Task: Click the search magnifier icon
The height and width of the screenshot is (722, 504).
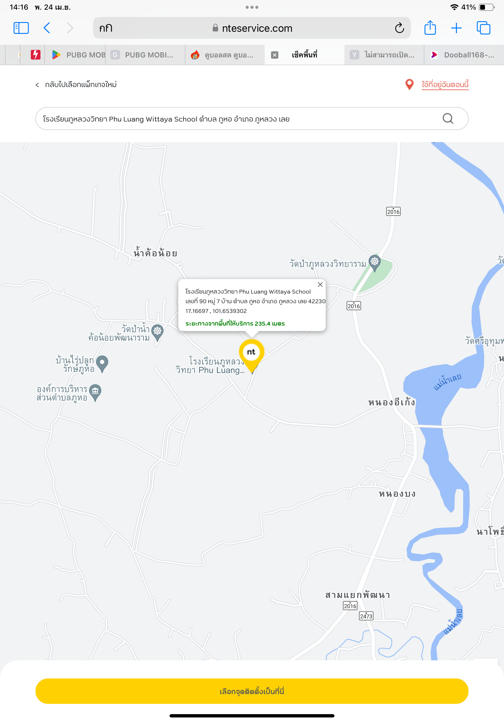Action: tap(448, 119)
